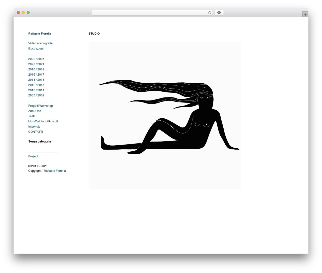322x273 pixels.
Task: Visit the About me page
Action: [x=35, y=111]
